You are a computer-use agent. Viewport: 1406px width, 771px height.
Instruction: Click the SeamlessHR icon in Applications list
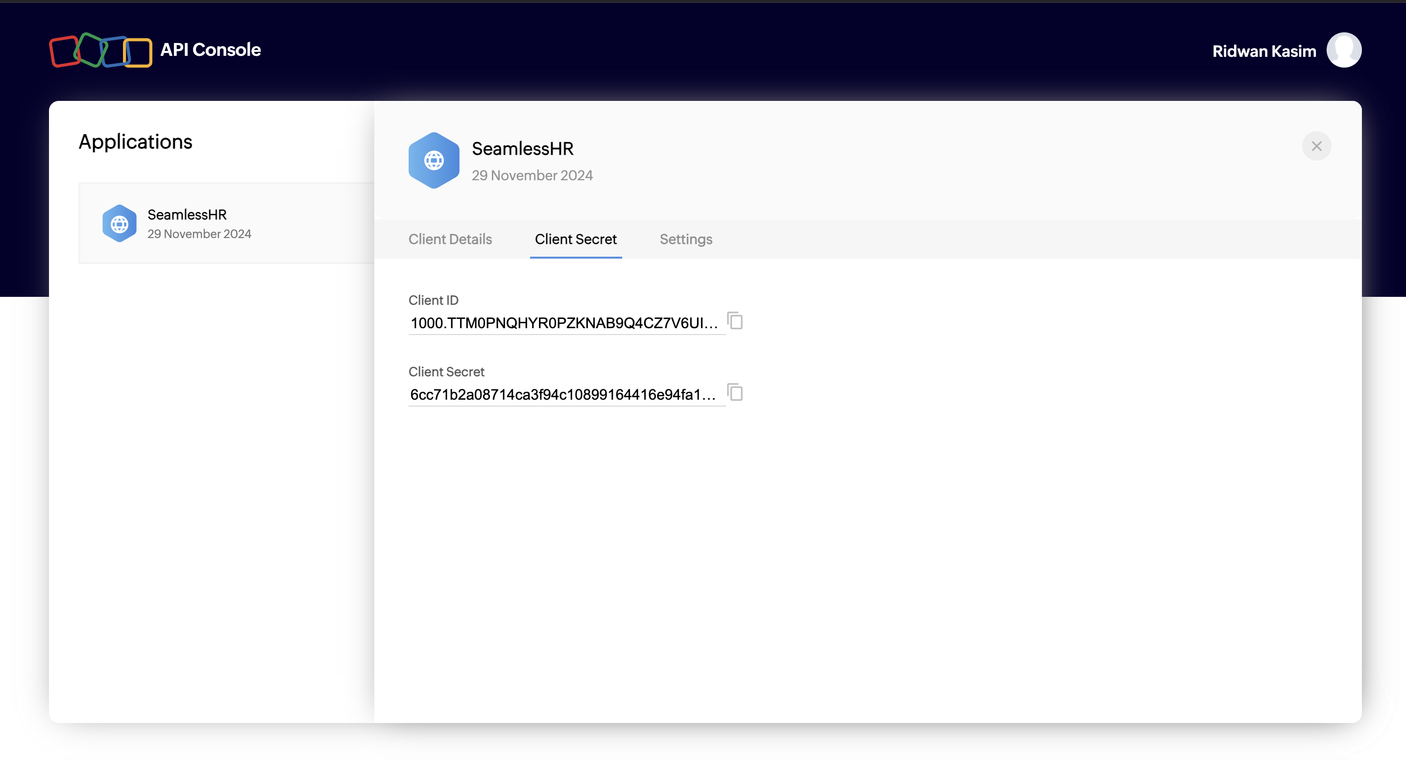(119, 223)
